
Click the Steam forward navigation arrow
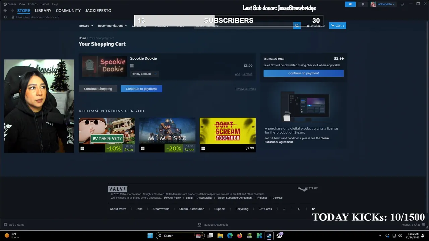coord(12,11)
